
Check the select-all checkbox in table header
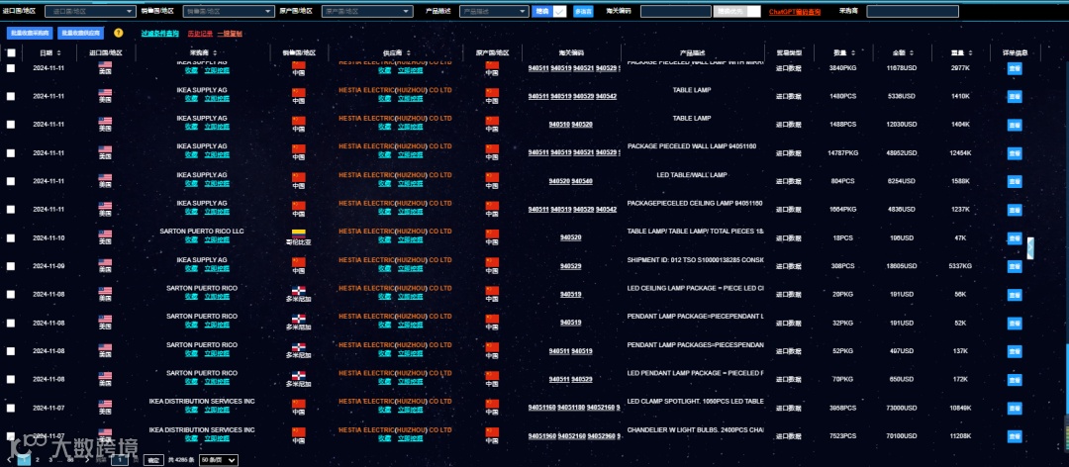tap(11, 52)
